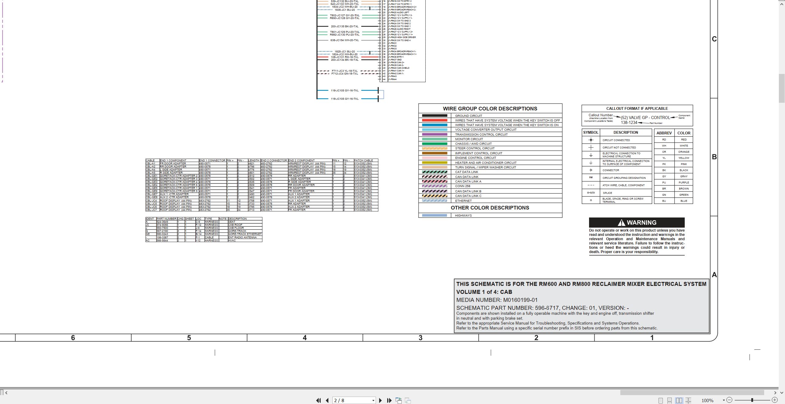The height and width of the screenshot is (404, 785).
Task: Switch to single page view
Action: [x=661, y=400]
